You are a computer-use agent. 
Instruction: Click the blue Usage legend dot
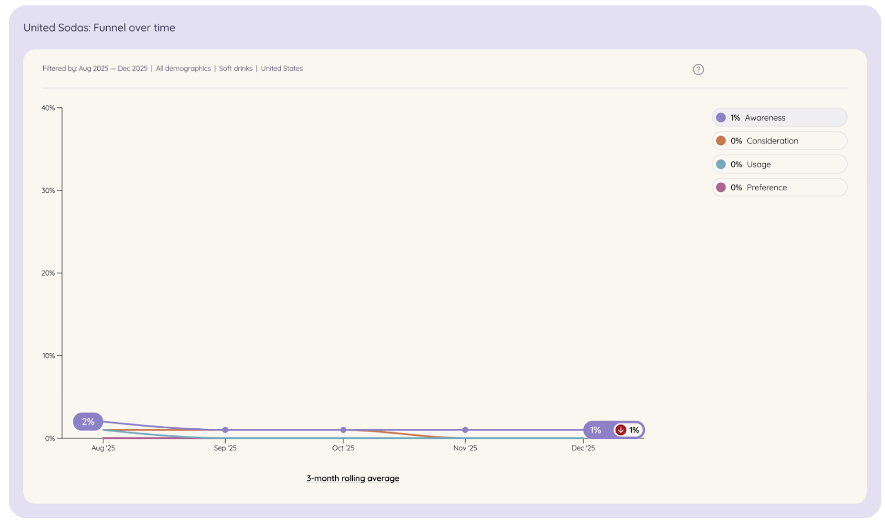coord(721,164)
